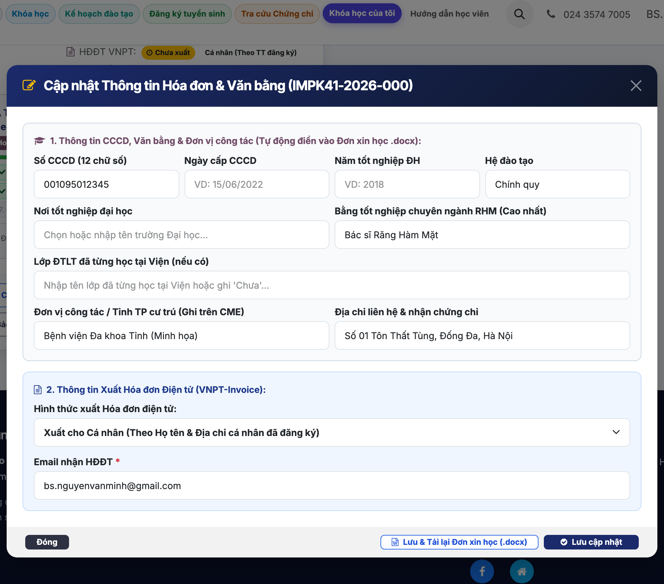This screenshot has width=664, height=584.
Task: Open the Nơi tốt nghiệp đại học combo box
Action: pos(182,235)
